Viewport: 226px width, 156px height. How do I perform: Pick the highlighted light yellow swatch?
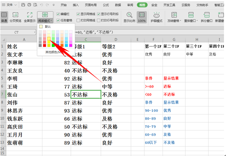click(x=49, y=38)
